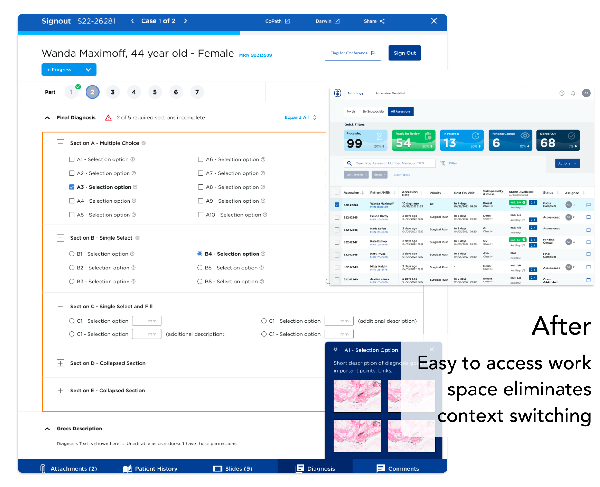Open the CoPath external link icon
The image size is (600, 487).
pyautogui.click(x=287, y=21)
